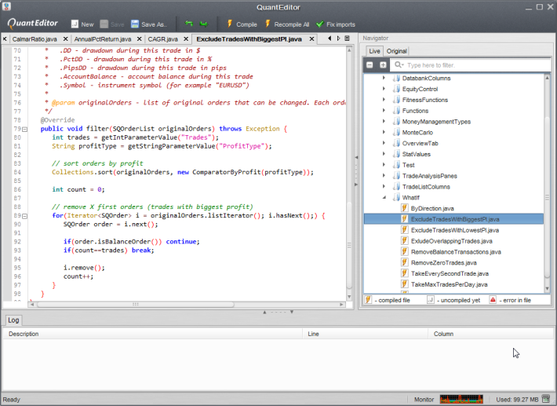Click the green undo arrow icon

[x=189, y=24]
